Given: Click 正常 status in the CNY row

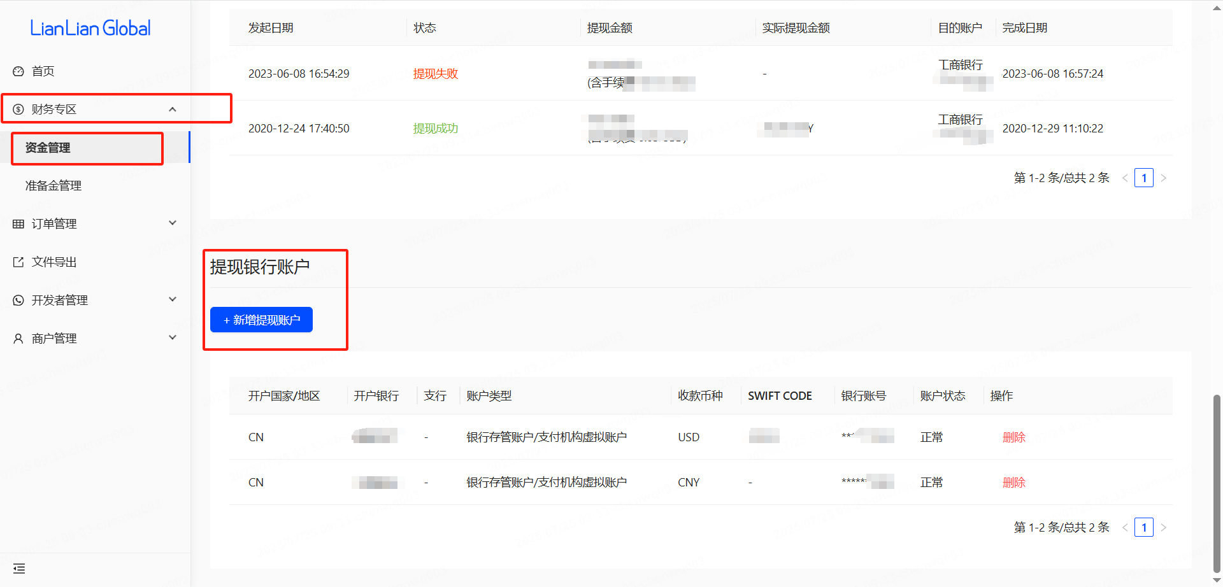Looking at the screenshot, I should click(x=931, y=483).
